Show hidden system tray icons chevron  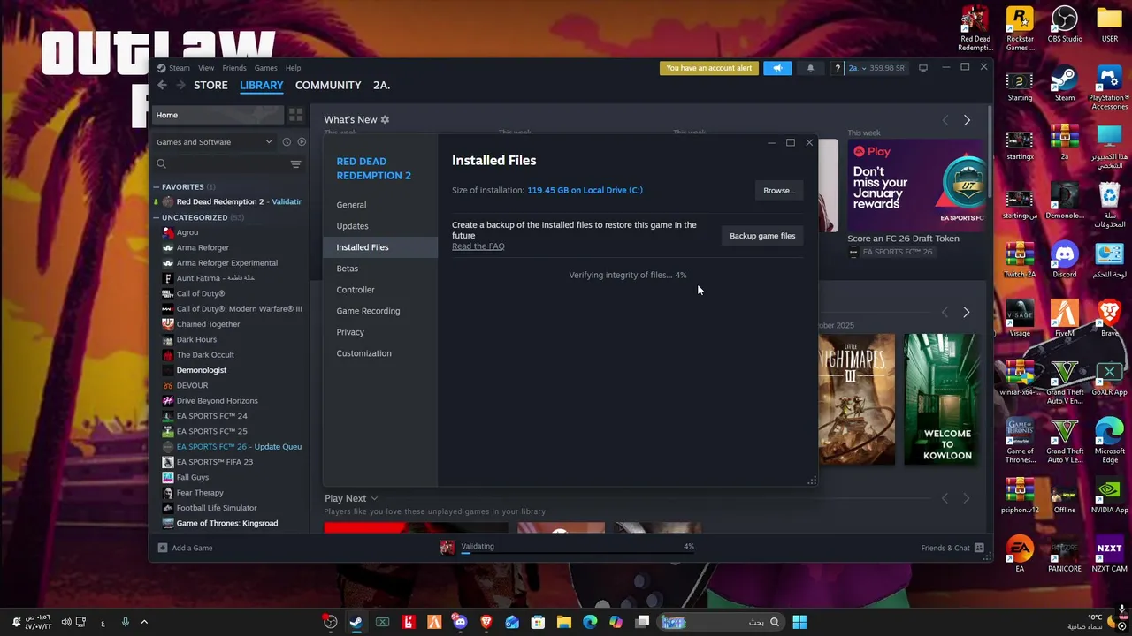pyautogui.click(x=144, y=622)
